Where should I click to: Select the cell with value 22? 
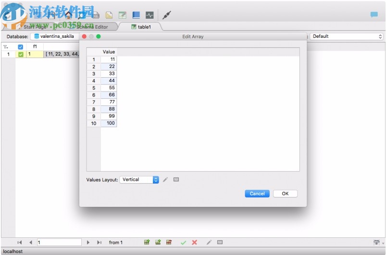109,67
